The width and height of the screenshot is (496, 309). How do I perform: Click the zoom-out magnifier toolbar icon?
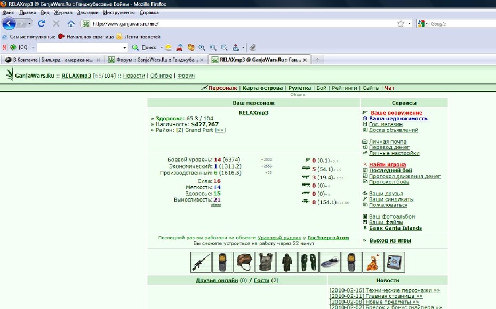[224, 48]
